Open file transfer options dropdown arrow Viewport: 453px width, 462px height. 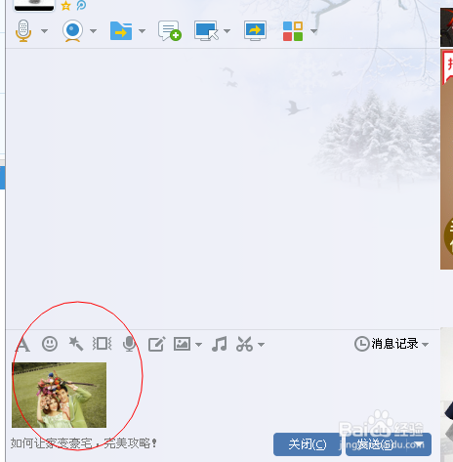[143, 31]
